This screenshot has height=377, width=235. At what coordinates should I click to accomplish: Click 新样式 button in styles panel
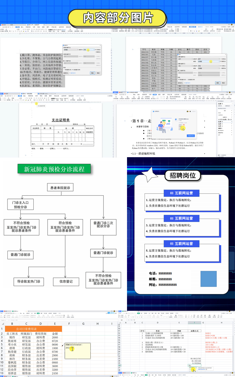coord(221,106)
